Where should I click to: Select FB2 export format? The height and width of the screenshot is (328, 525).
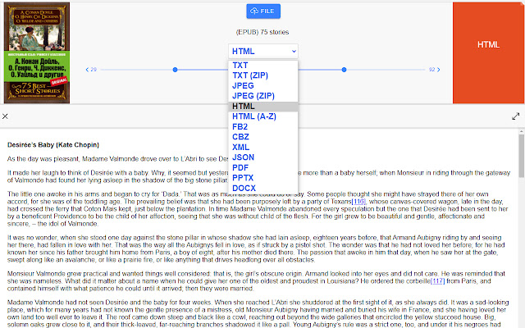coord(263,126)
